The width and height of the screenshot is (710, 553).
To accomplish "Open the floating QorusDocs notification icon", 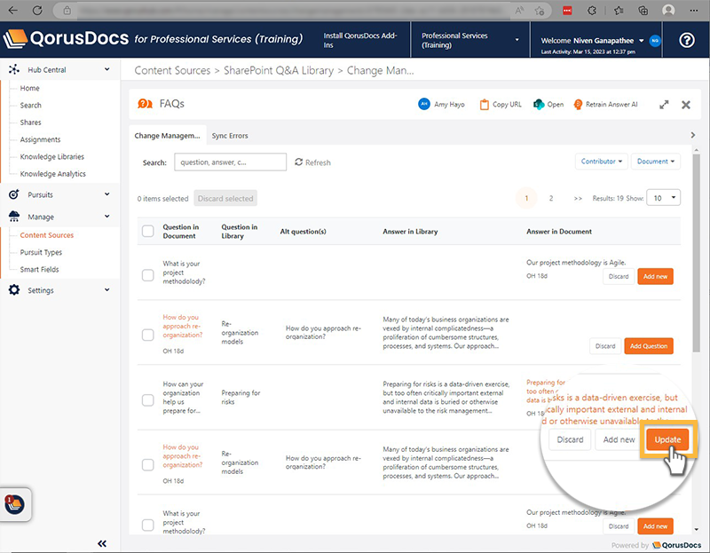I will click(14, 504).
